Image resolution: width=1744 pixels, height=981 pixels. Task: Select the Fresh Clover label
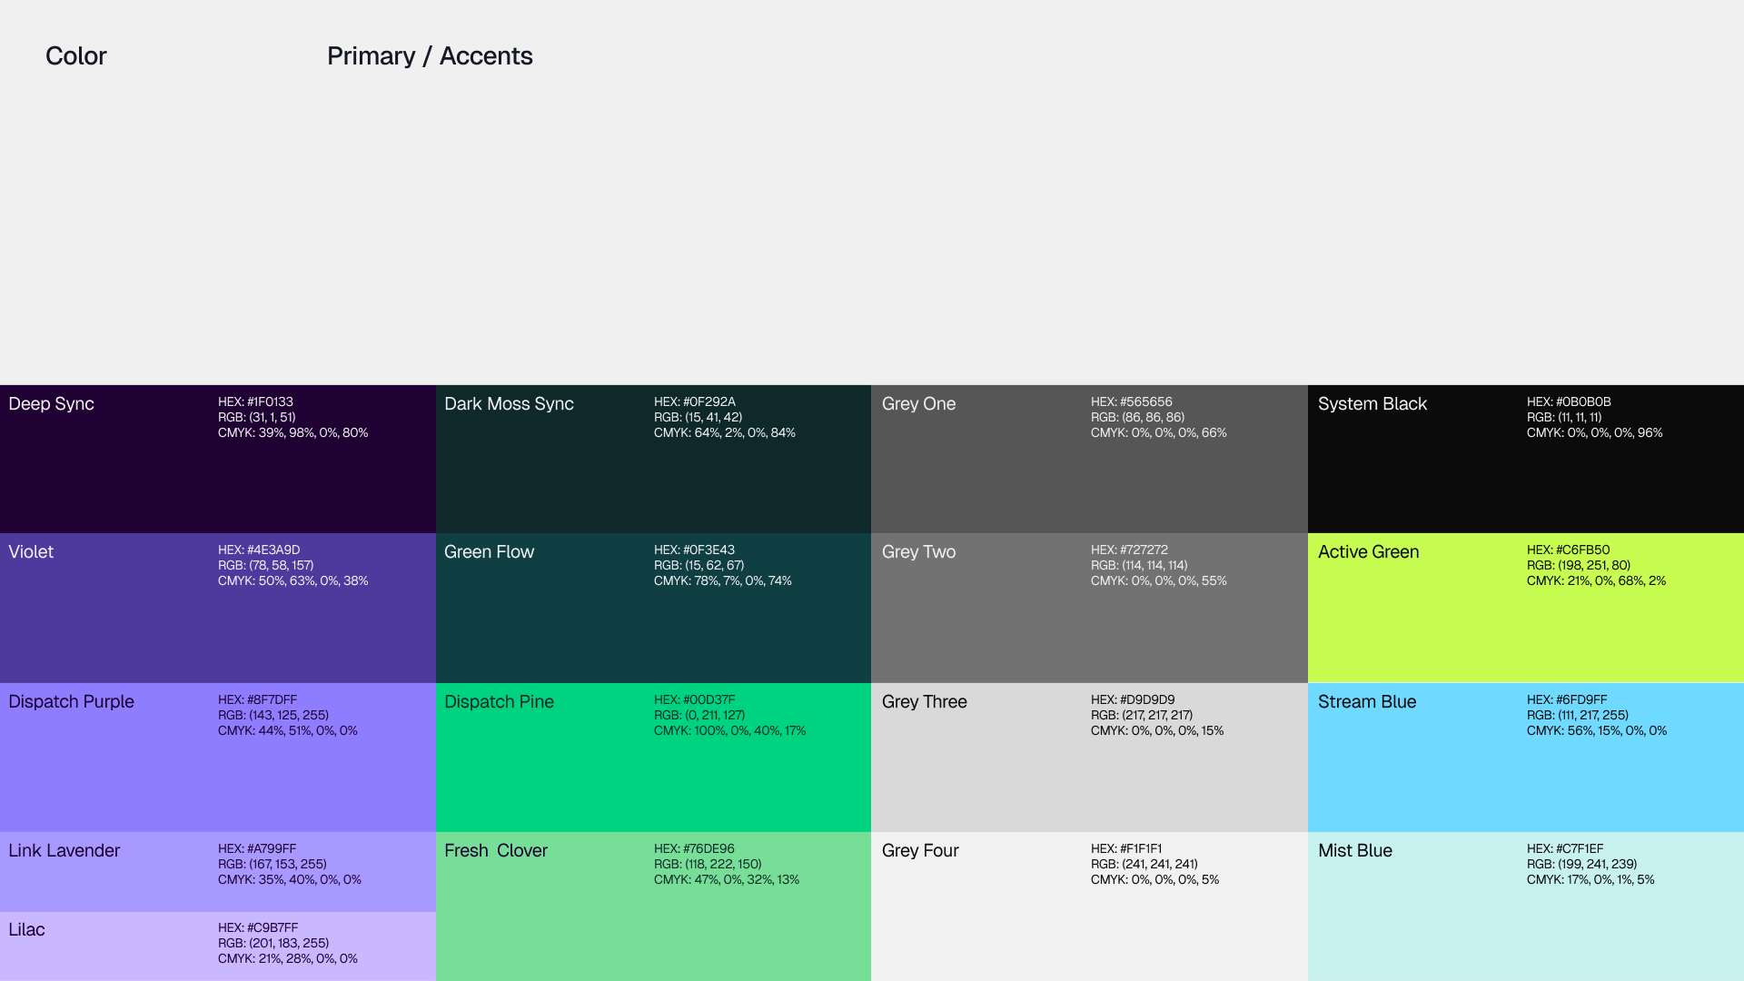pos(496,851)
